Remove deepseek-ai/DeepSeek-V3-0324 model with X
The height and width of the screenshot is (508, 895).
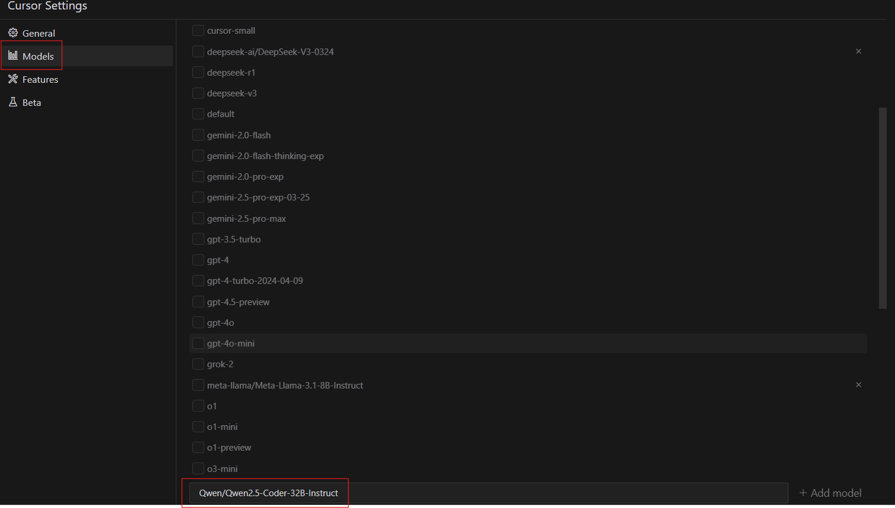tap(858, 51)
